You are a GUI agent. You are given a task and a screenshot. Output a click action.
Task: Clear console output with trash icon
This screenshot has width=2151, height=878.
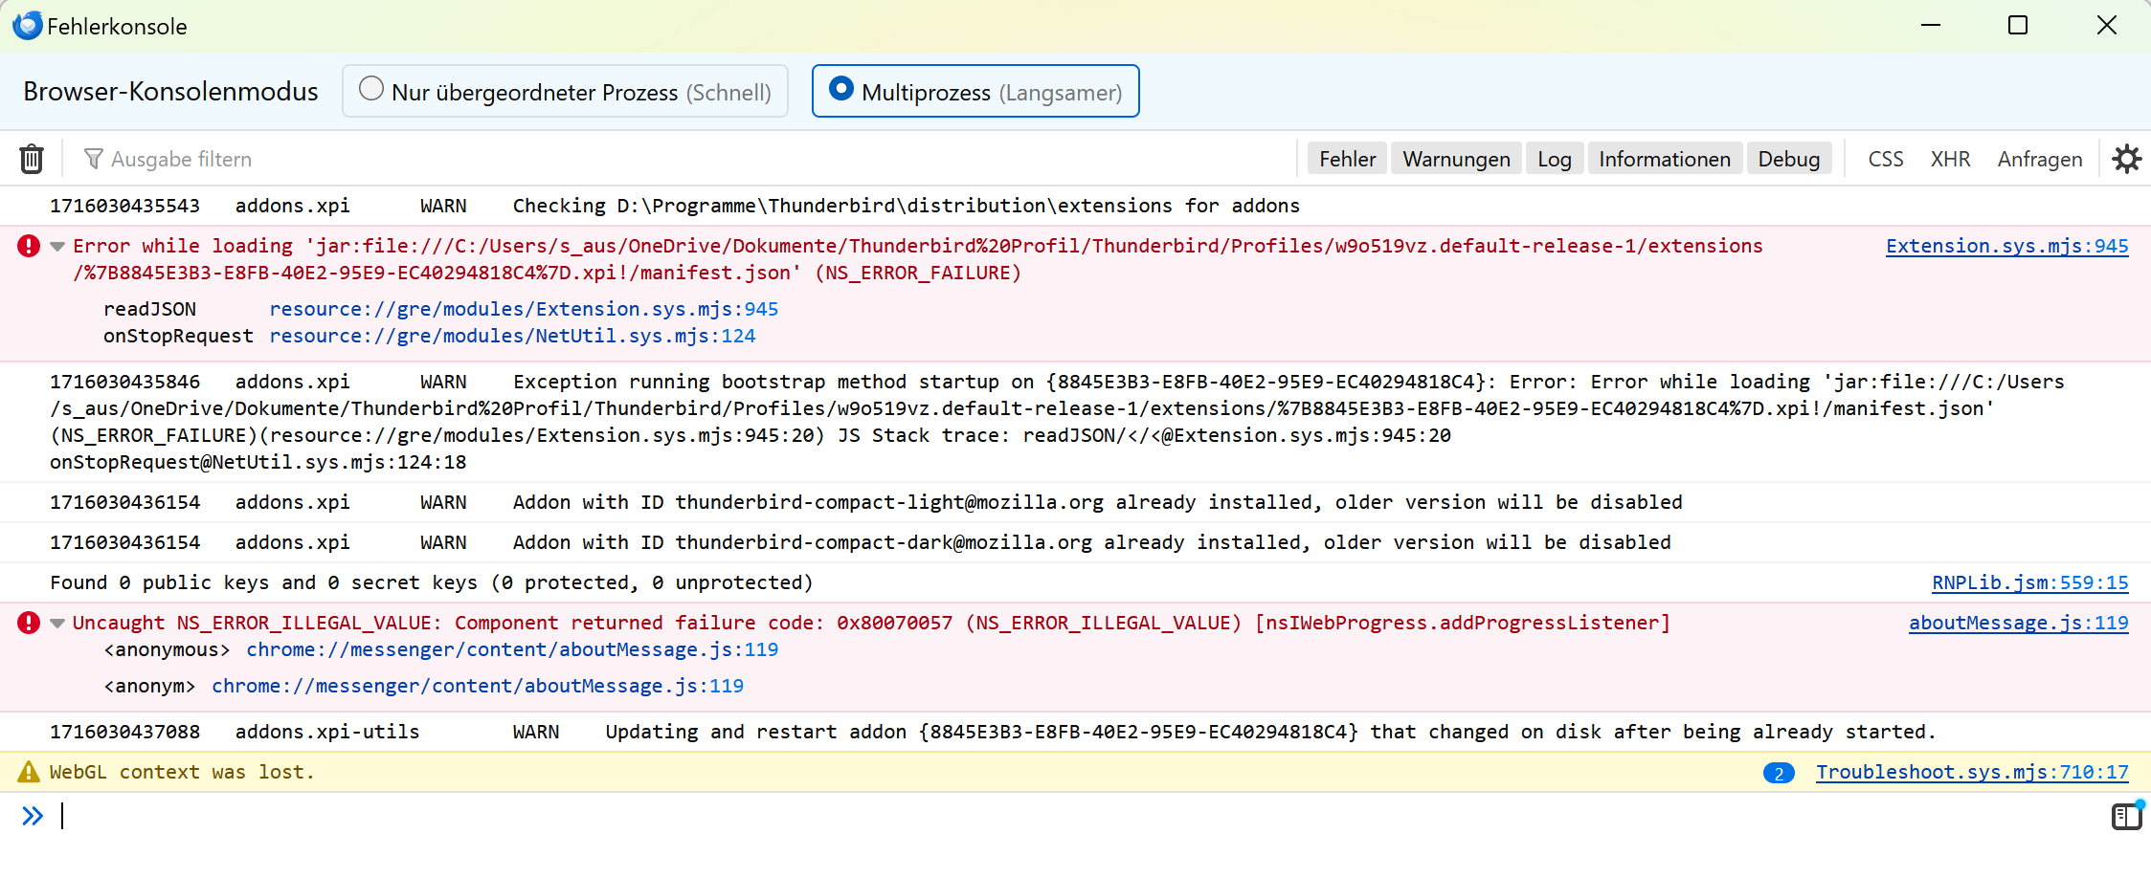pos(32,159)
